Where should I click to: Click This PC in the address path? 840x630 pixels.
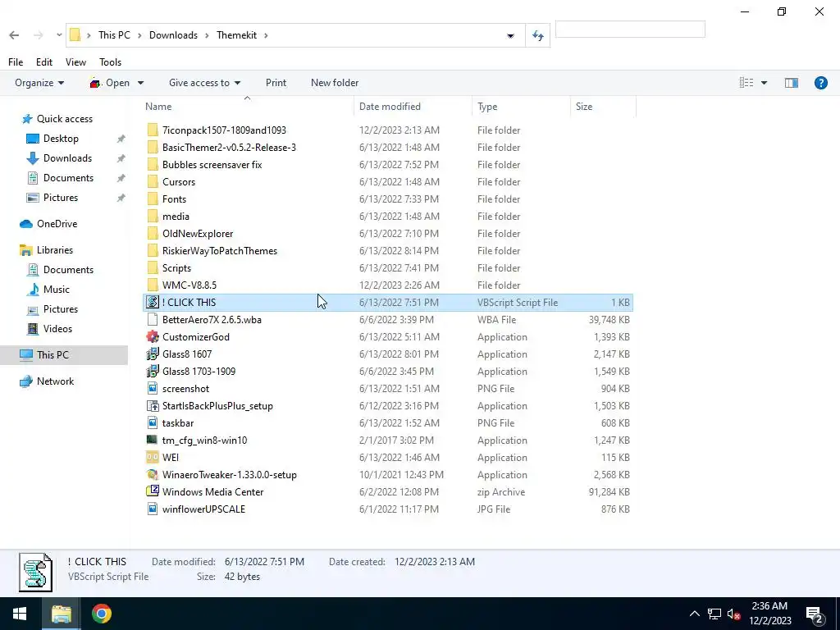(x=114, y=35)
